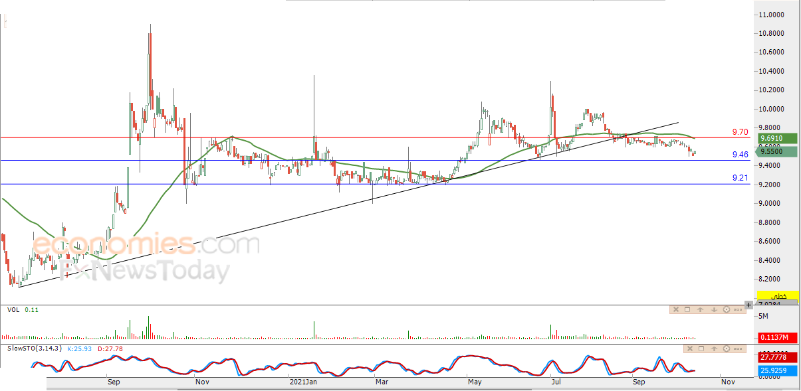
Task: Click the blue 9.46 level label
Action: pyautogui.click(x=740, y=154)
